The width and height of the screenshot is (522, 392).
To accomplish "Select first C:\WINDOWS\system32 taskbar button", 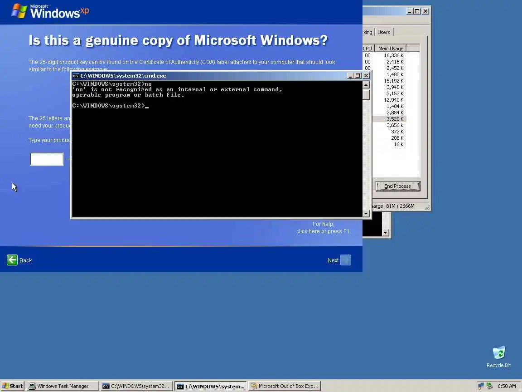I will [x=136, y=386].
